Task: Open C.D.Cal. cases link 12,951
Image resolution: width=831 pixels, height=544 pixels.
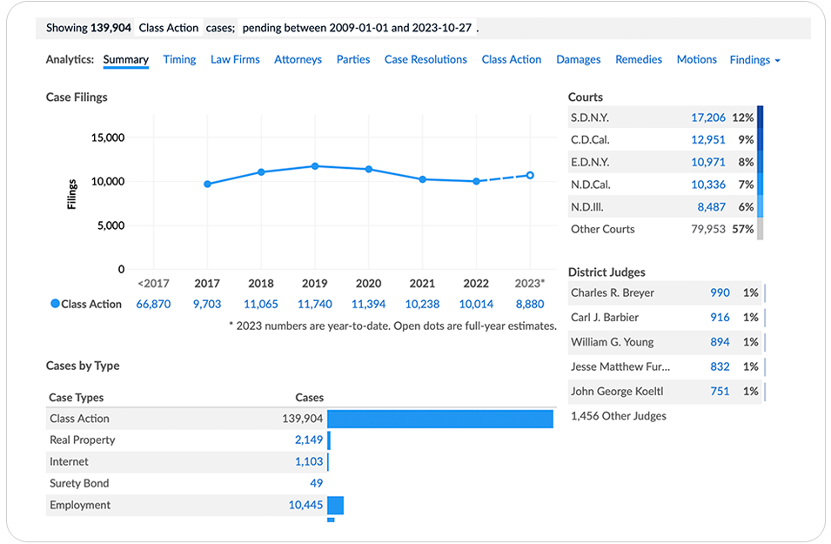Action: pyautogui.click(x=708, y=139)
